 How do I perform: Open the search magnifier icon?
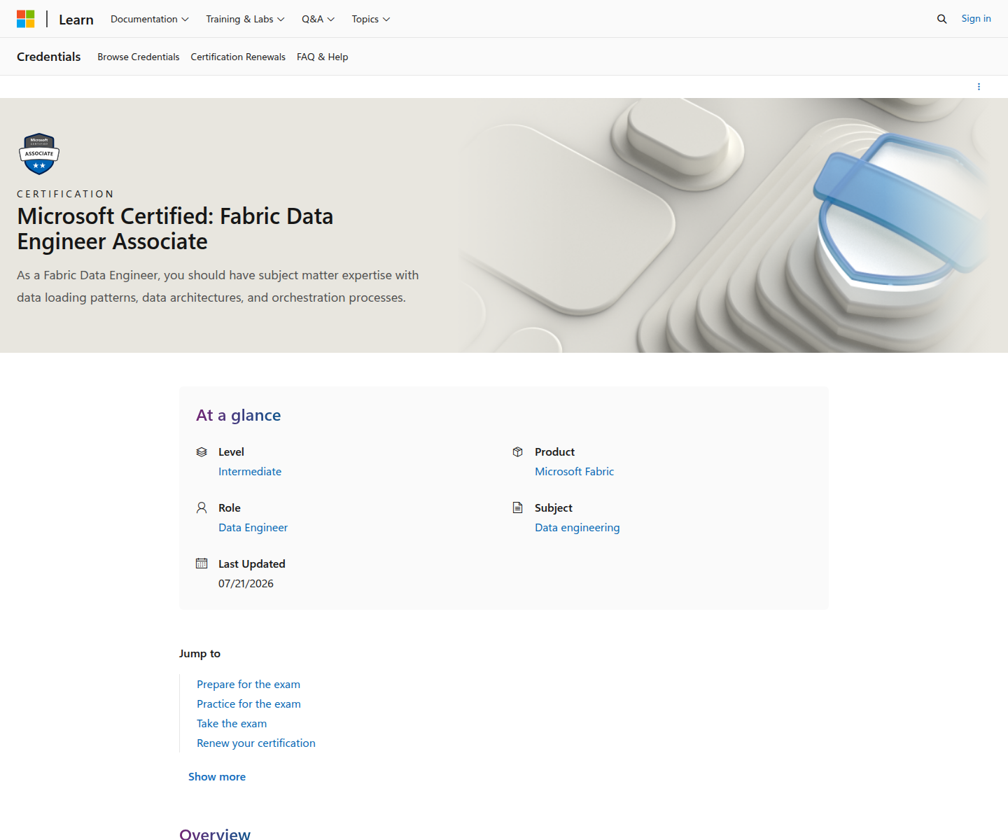pyautogui.click(x=941, y=19)
